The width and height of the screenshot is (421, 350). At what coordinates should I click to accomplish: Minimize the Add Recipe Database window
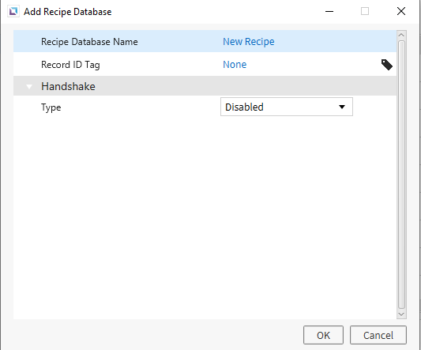329,11
